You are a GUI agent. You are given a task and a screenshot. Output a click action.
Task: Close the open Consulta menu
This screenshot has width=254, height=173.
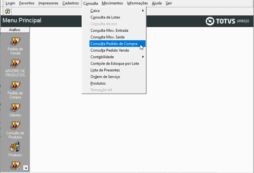click(x=90, y=3)
